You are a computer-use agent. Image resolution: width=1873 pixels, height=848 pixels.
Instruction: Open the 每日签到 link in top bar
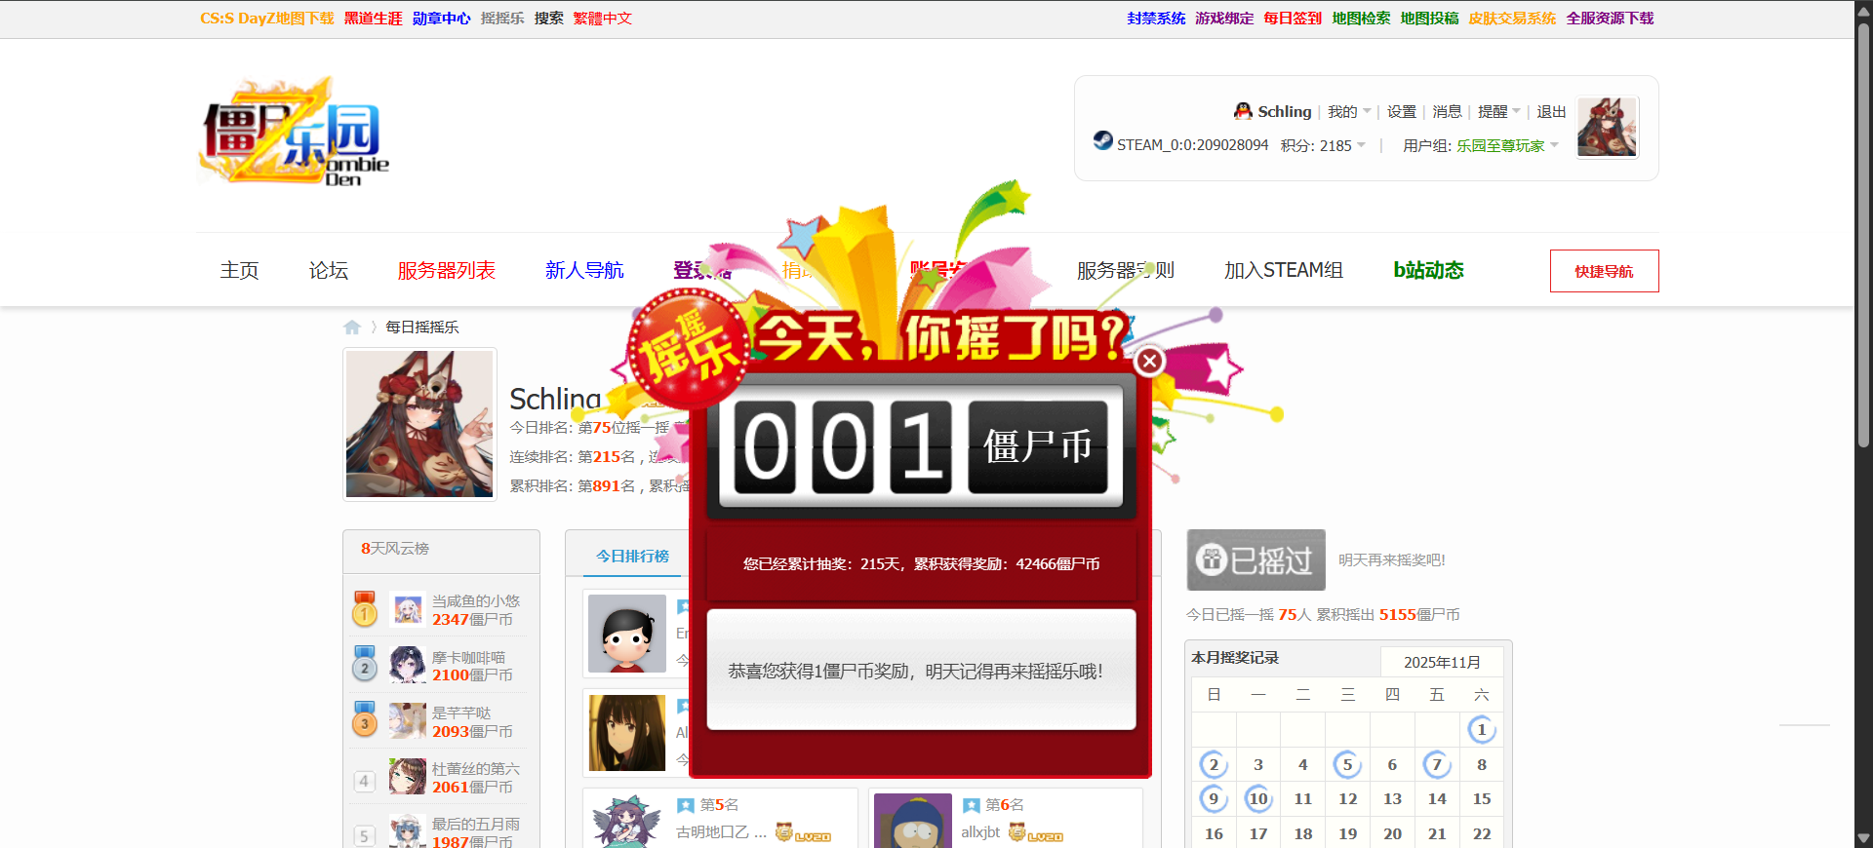[x=1293, y=19]
